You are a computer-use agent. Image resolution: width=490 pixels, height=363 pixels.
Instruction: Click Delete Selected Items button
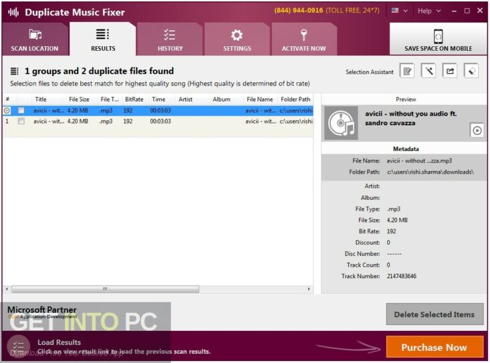(435, 314)
